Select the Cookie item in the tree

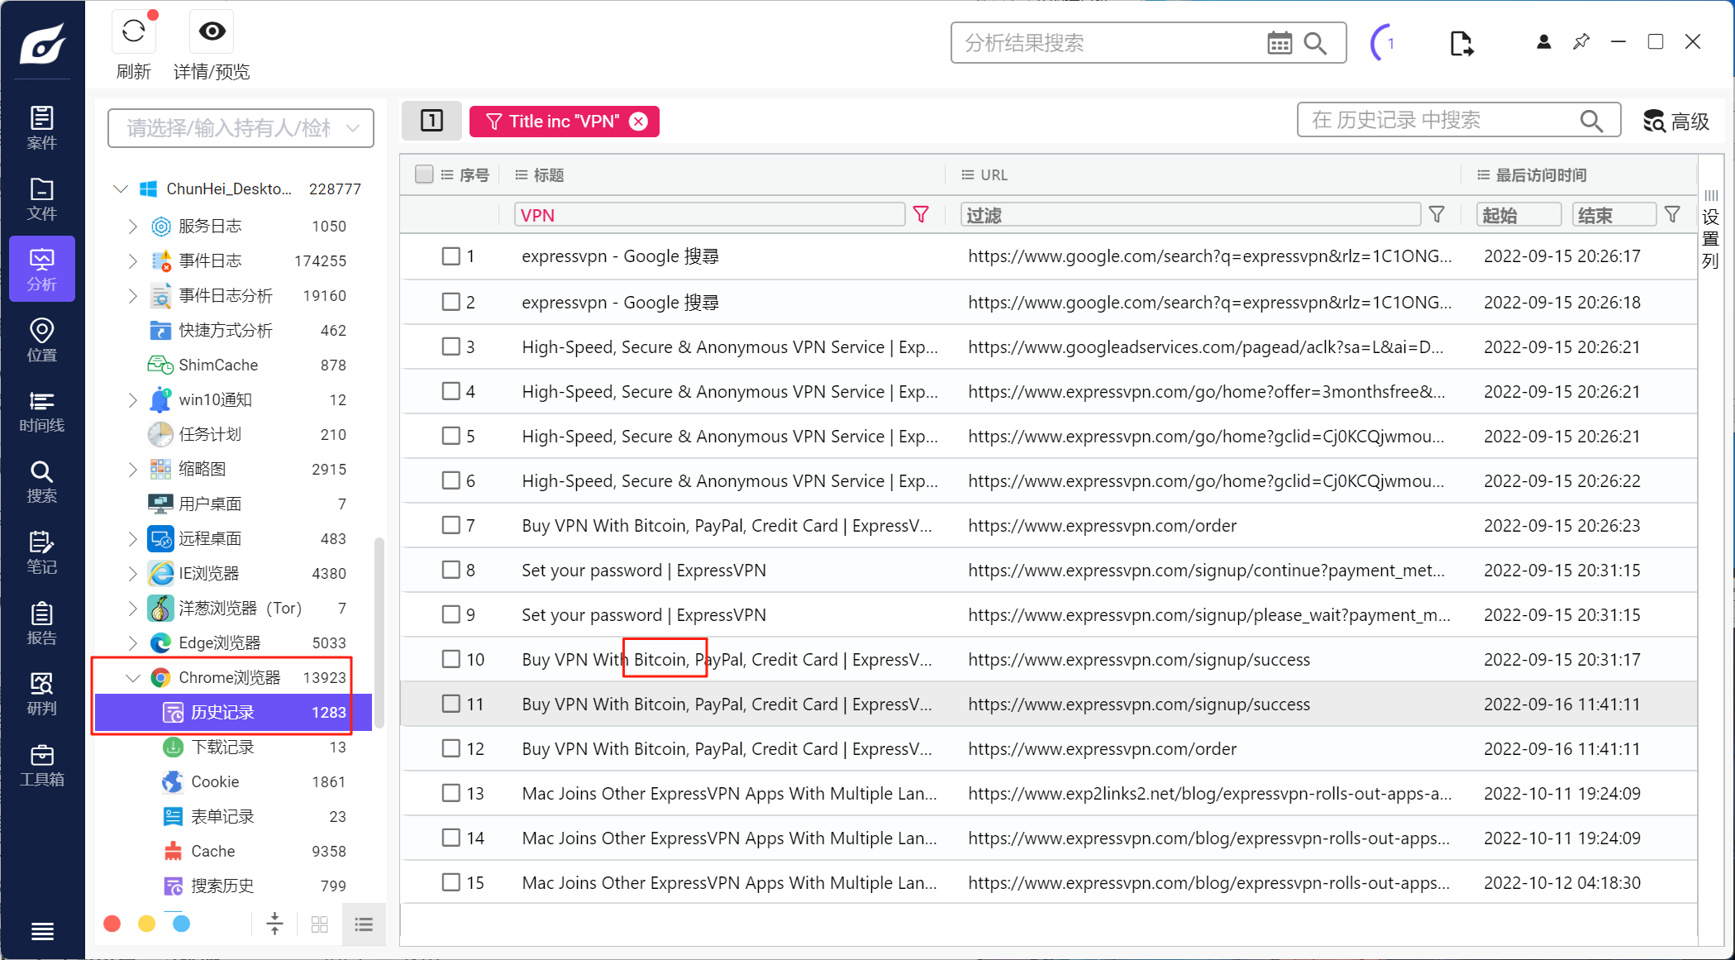(215, 781)
